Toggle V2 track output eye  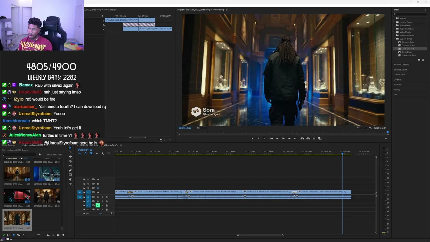98,188
